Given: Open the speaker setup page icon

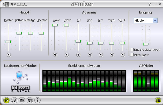Looking at the screenshot, I should pos(14,100).
